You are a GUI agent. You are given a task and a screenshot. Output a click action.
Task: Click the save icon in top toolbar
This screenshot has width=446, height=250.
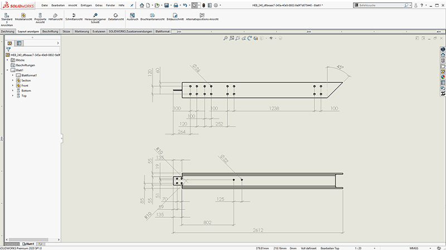pyautogui.click(x=166, y=5)
